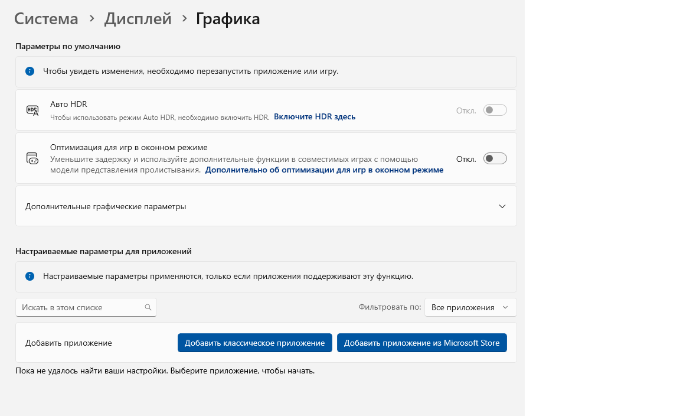680x416 pixels.
Task: Click the Auto HDR icon
Action: 32,110
